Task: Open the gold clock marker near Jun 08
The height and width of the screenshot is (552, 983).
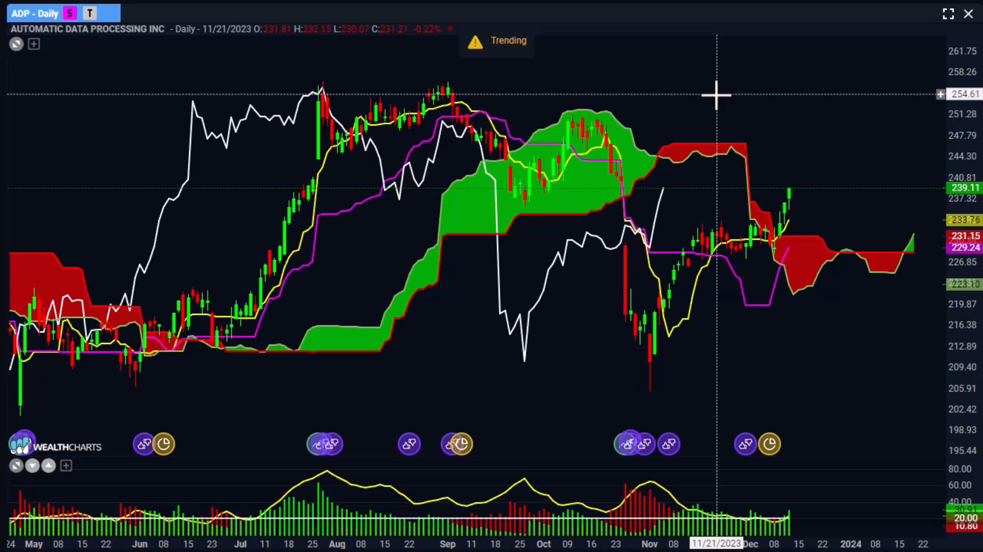Action: click(x=164, y=444)
